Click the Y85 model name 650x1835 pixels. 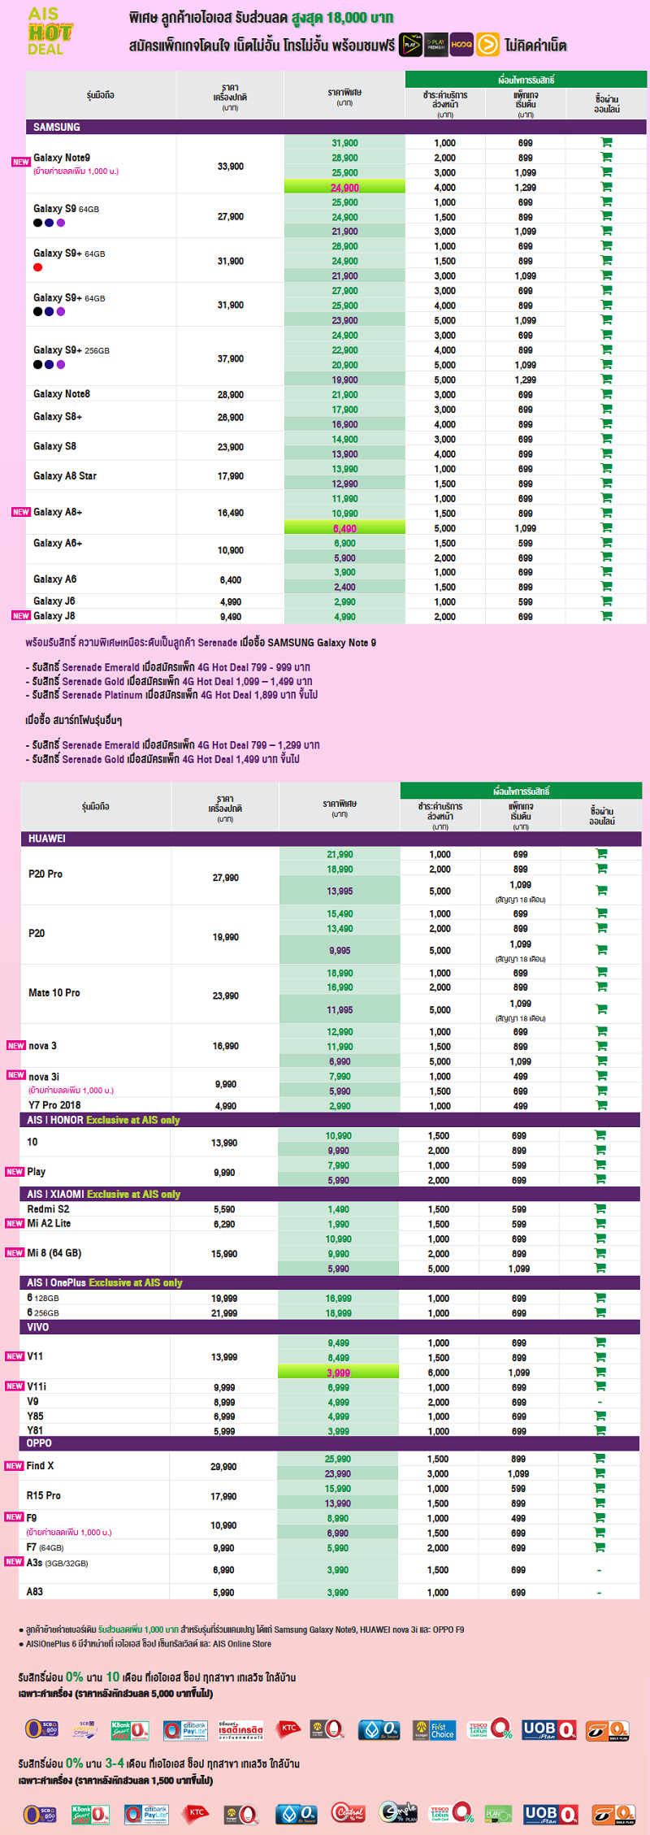(36, 1416)
